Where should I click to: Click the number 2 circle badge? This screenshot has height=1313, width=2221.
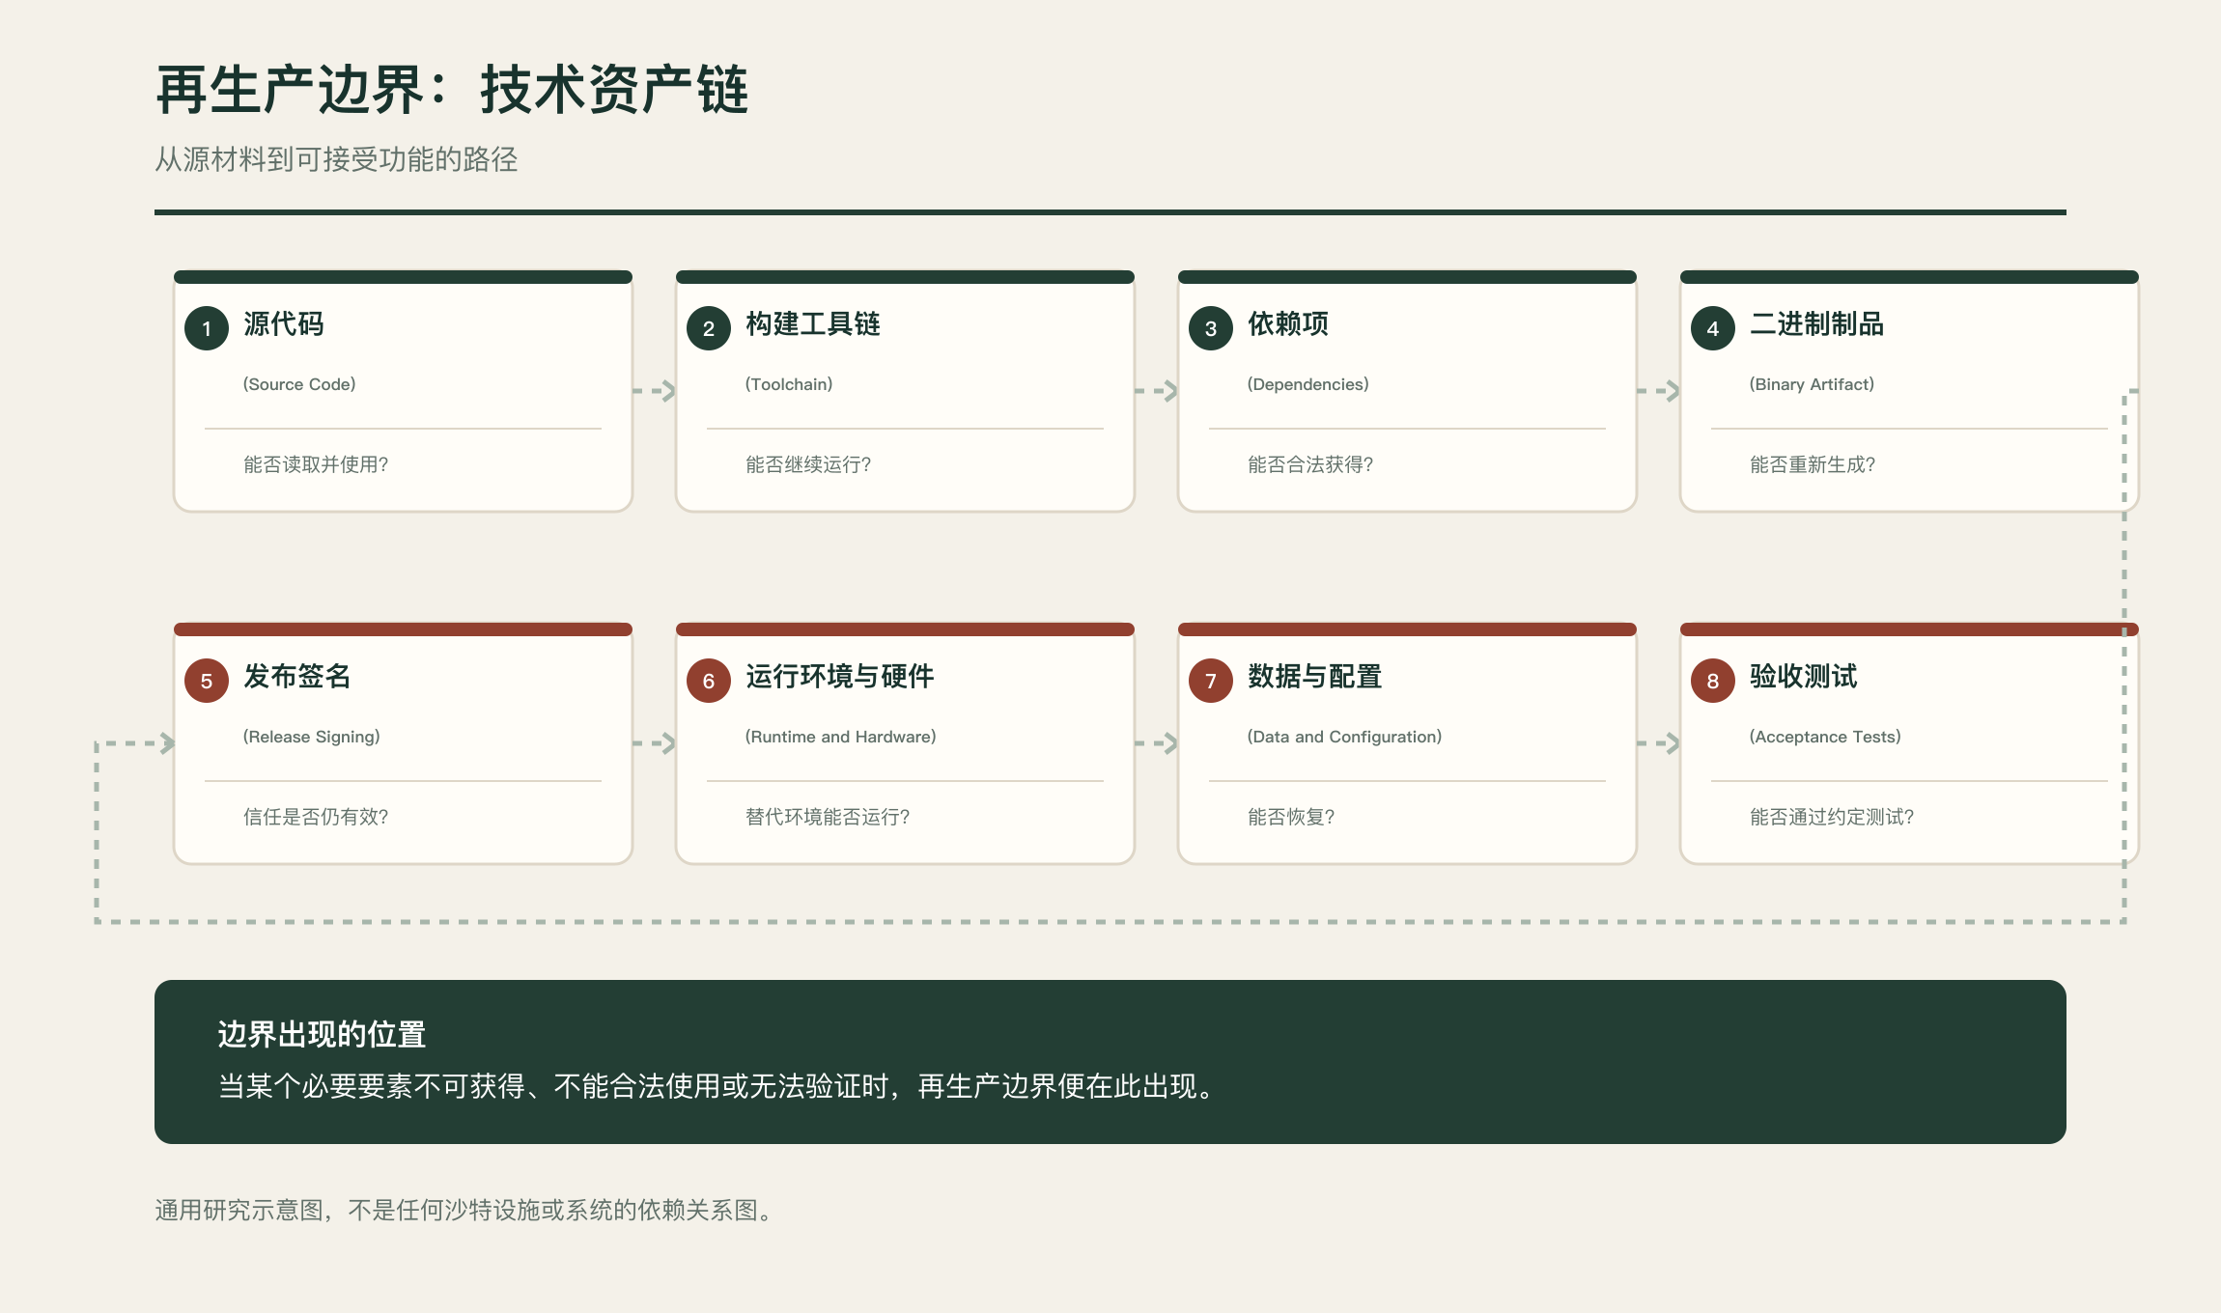(709, 328)
